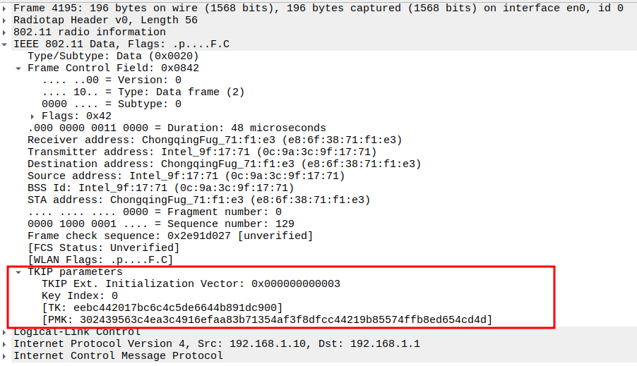Viewport: 637px width, 366px height.
Task: Expand the Internet Control Message Protocol section
Action: [x=6, y=356]
